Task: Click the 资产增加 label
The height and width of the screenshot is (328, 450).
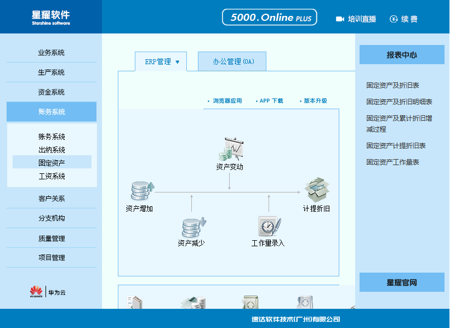Action: pos(139,208)
